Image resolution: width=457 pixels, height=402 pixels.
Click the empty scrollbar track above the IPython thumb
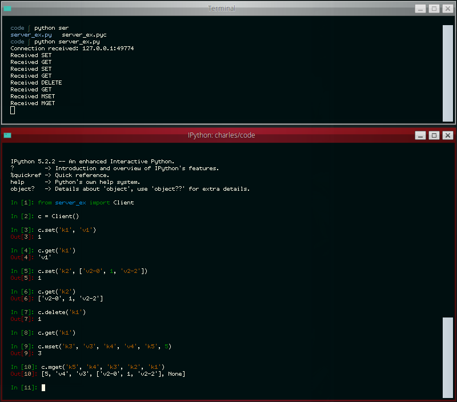point(447,228)
